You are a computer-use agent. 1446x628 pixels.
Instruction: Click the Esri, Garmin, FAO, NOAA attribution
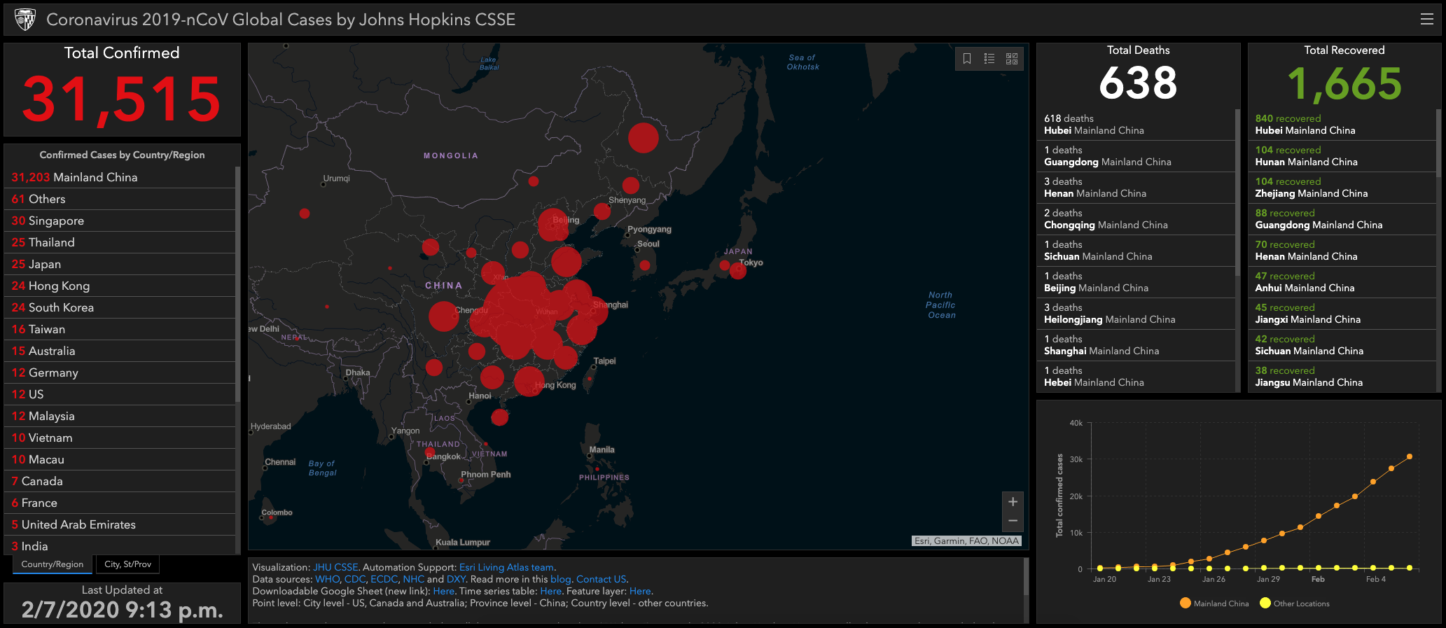click(x=966, y=540)
